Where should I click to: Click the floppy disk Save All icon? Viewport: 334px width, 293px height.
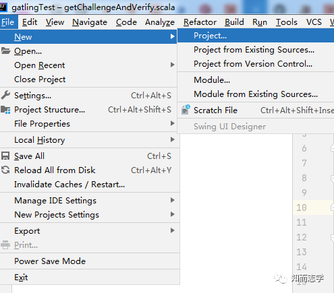pos(5,156)
